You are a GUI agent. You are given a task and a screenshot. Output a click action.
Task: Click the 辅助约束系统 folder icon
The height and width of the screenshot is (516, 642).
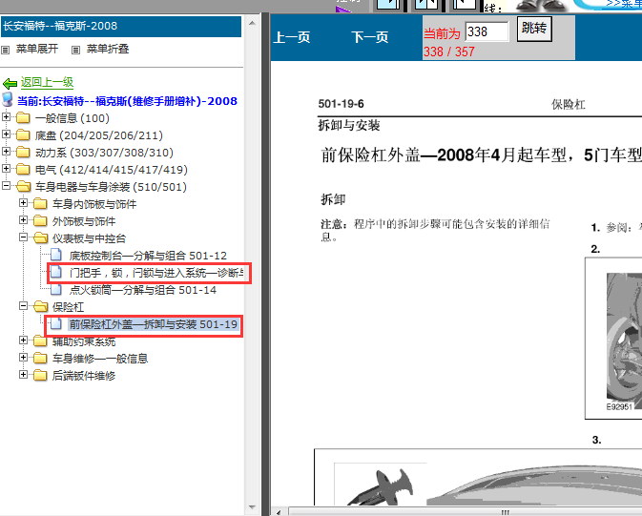click(40, 341)
